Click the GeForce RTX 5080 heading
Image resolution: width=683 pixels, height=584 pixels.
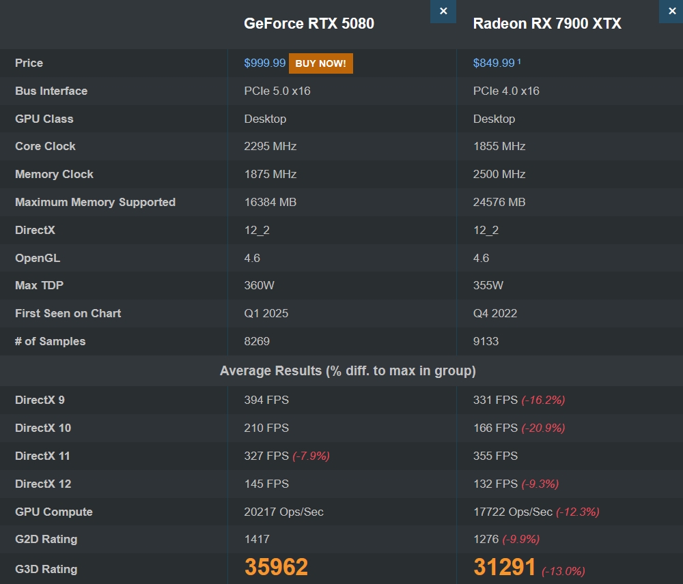pos(309,23)
